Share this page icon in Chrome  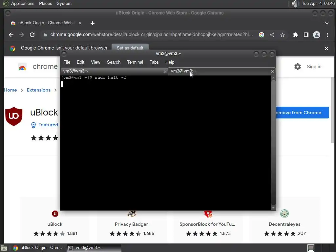pyautogui.click(x=272, y=35)
